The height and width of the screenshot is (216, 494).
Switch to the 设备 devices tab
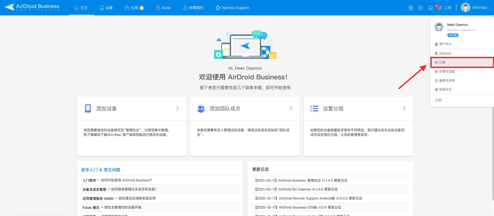point(106,8)
